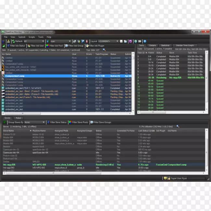Expand the Layout CURRENT dropdown
This screenshot has width=211, height=211.
coord(108,41)
